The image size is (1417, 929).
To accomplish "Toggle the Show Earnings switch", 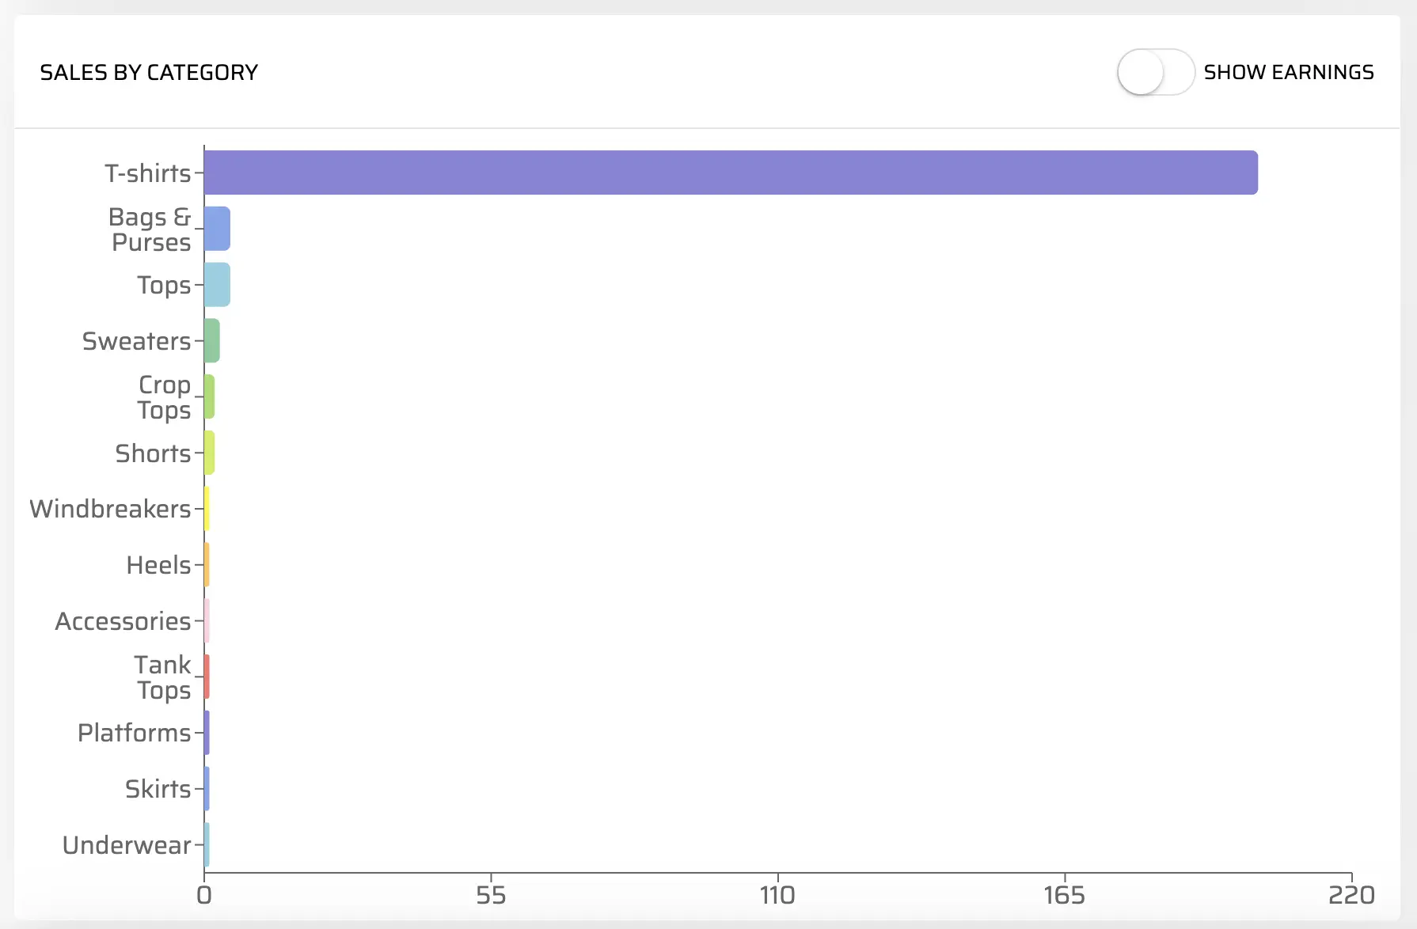I will pyautogui.click(x=1155, y=72).
